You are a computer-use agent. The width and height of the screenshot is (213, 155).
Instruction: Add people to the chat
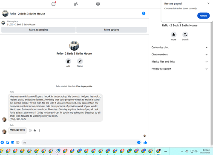point(68,61)
